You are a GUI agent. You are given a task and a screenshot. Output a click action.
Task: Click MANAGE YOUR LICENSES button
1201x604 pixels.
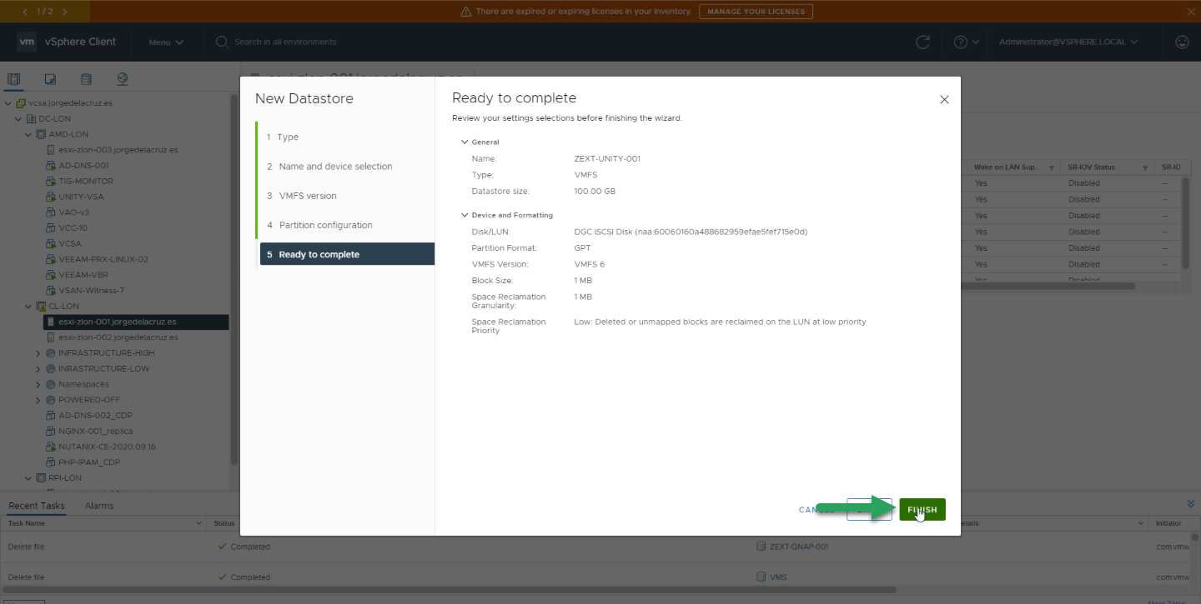[x=756, y=12]
